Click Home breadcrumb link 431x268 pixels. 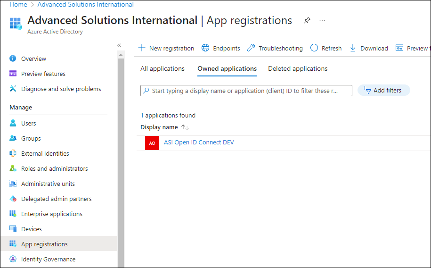(18, 4)
